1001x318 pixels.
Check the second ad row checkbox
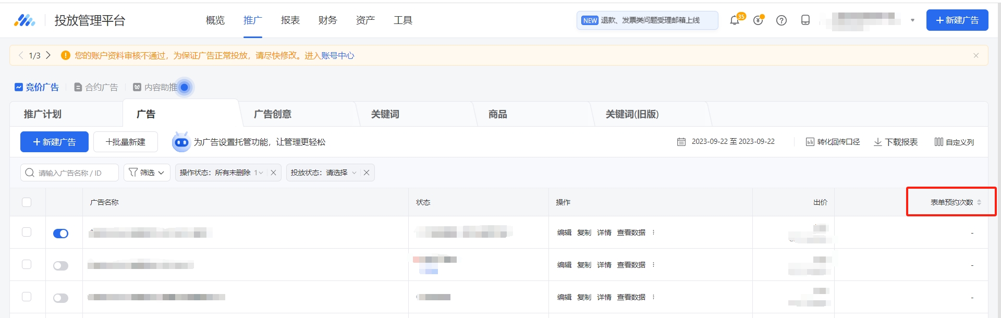pos(27,264)
